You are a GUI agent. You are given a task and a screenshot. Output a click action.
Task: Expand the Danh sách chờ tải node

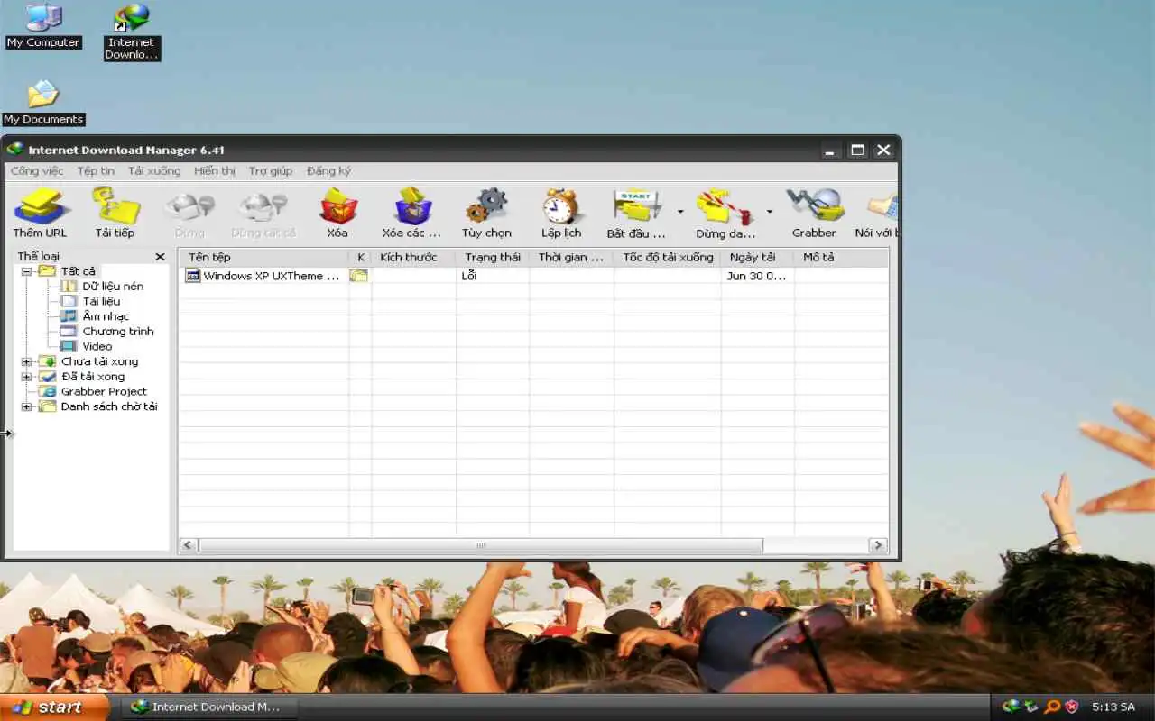[26, 406]
